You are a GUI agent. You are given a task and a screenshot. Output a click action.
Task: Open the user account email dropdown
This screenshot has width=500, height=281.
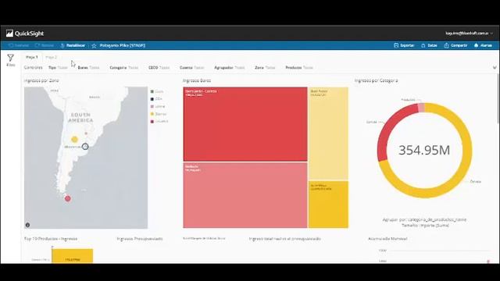click(x=469, y=33)
